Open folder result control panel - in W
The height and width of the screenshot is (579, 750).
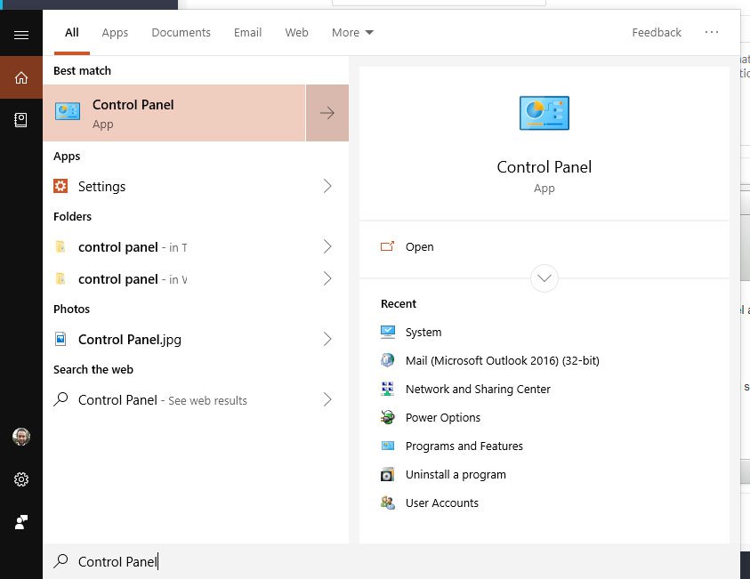click(x=196, y=278)
